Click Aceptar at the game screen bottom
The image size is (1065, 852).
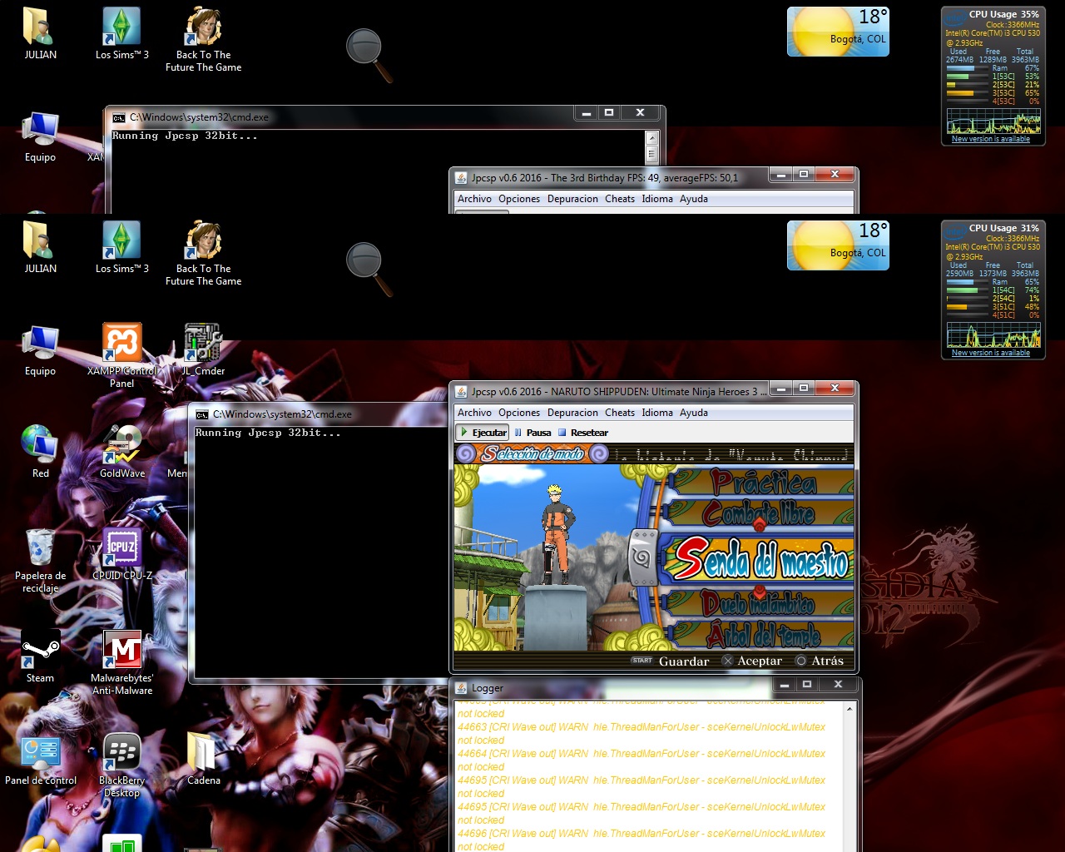pos(752,661)
